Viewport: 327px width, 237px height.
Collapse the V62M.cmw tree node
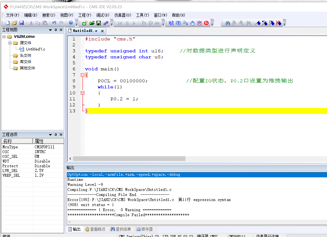coord(4,37)
